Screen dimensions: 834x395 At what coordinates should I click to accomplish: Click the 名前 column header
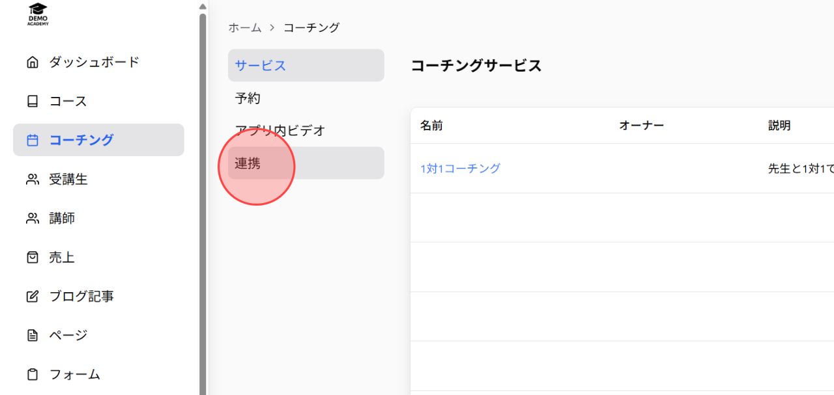[431, 126]
